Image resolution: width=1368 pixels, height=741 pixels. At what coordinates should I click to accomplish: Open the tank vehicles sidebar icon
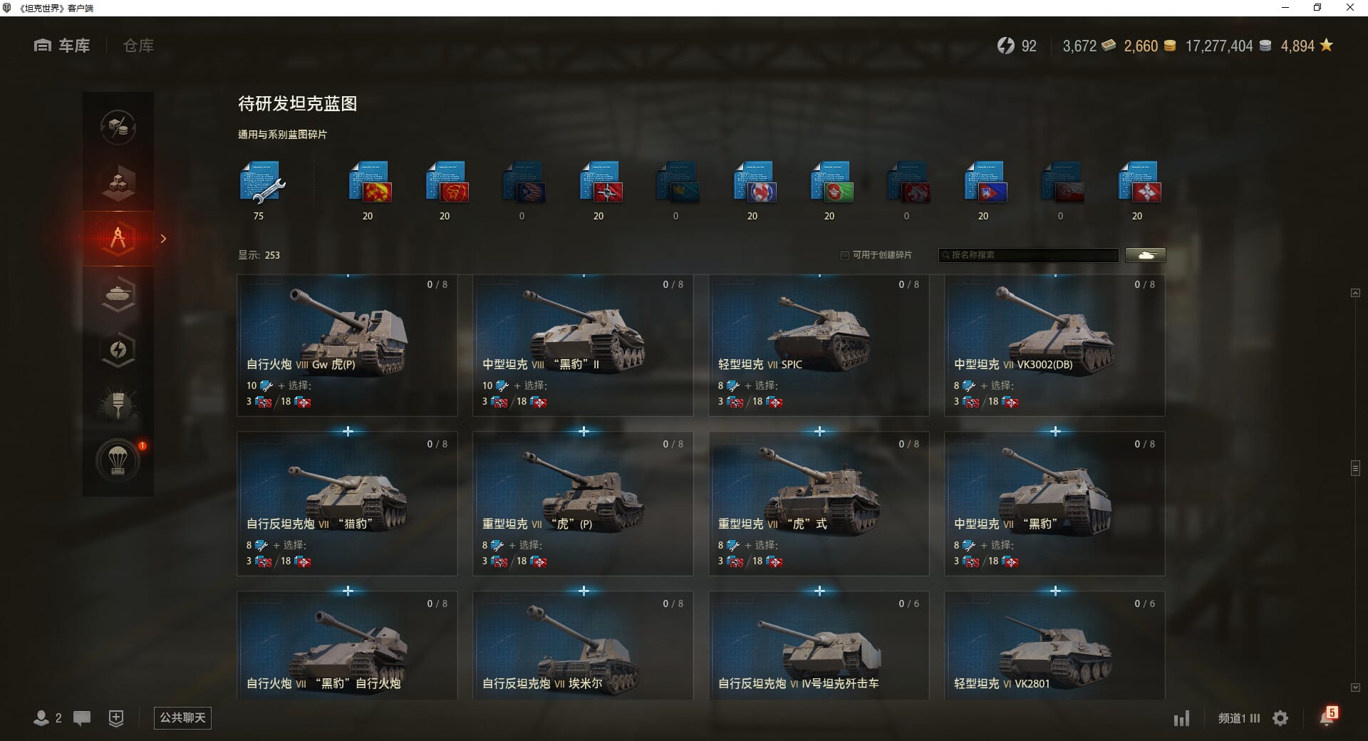point(118,294)
